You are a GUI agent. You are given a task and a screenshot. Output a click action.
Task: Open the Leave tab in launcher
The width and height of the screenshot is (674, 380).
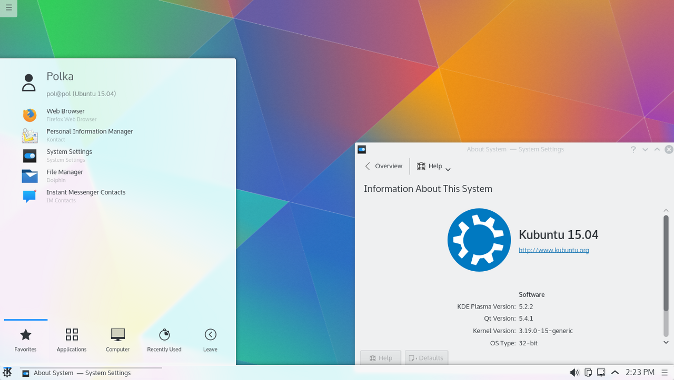[x=210, y=340]
